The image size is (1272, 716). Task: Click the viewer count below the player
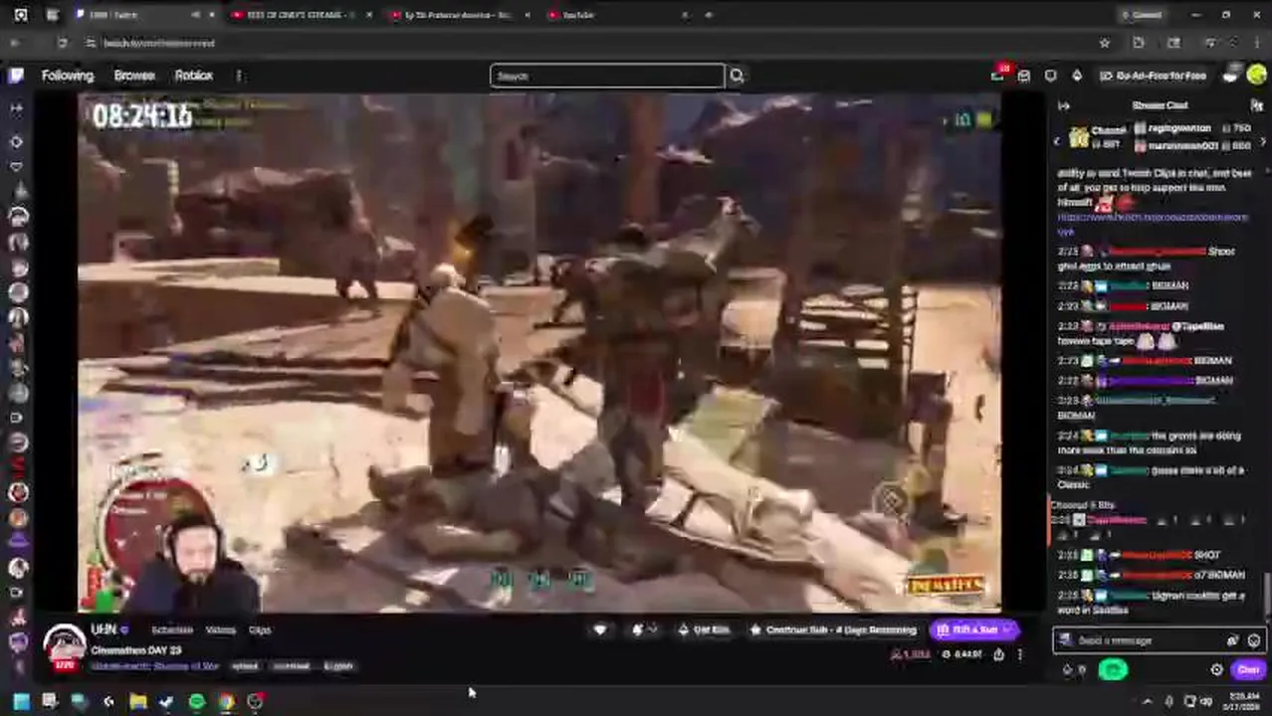(x=910, y=654)
